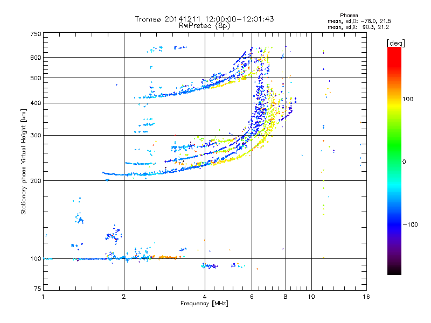The width and height of the screenshot is (431, 323).
Task: Click the 'Frequency [MHz]' x-axis title
Action: (x=204, y=304)
